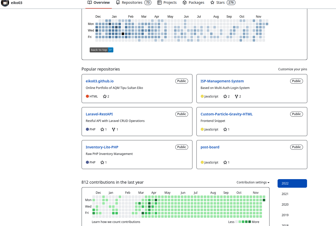Select the Overview tab

click(x=99, y=2)
